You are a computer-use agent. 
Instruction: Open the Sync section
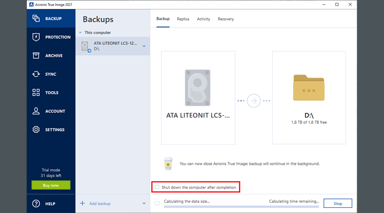(x=50, y=74)
